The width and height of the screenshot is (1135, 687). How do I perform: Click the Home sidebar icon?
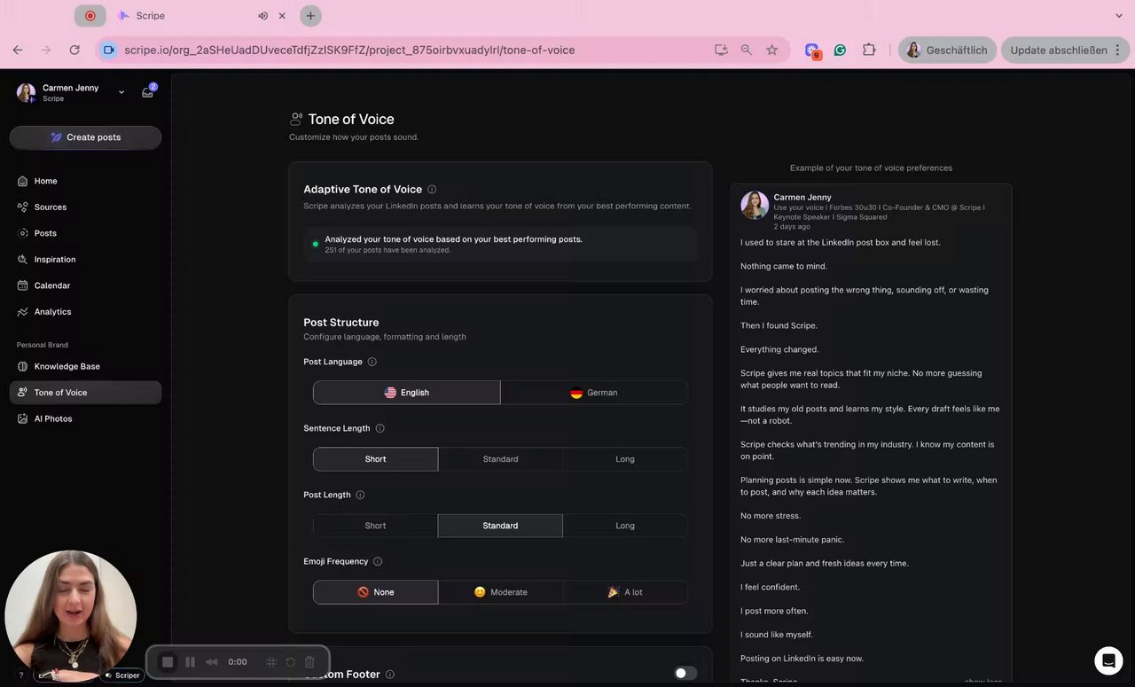pos(22,181)
